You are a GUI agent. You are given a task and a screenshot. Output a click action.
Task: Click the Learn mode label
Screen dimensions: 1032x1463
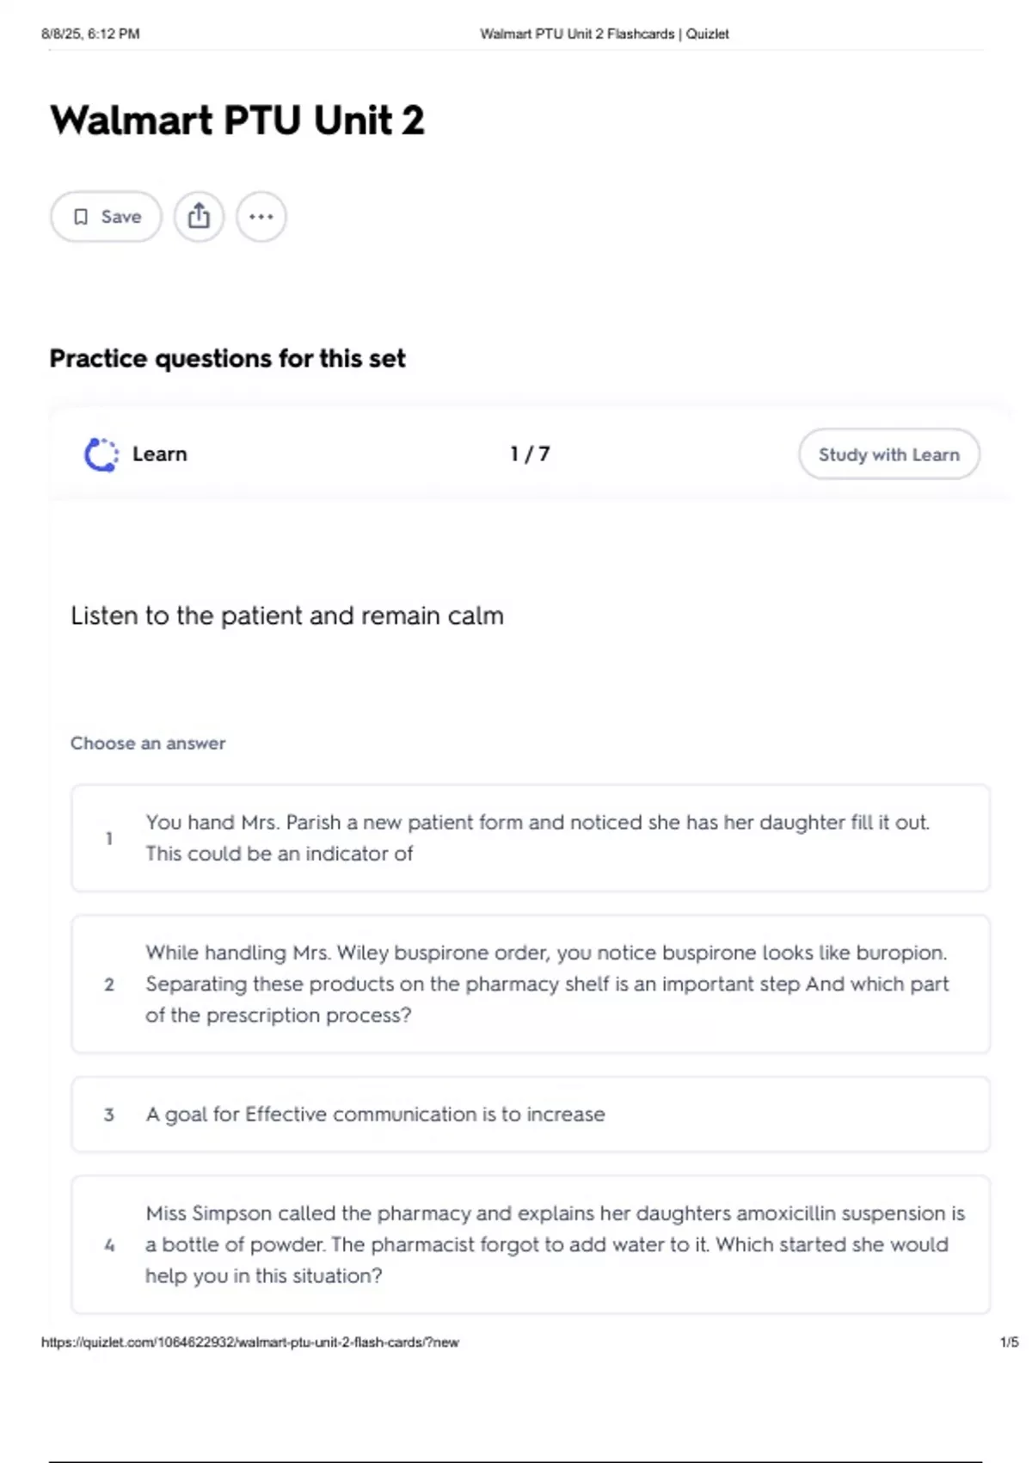coord(160,454)
